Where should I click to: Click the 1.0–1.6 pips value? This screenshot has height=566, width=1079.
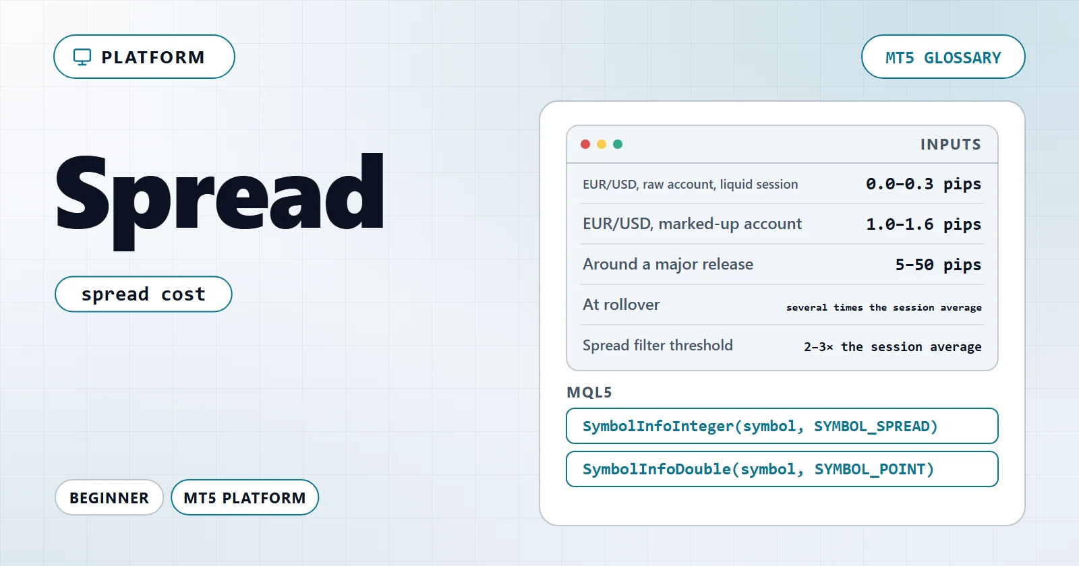[x=923, y=224]
